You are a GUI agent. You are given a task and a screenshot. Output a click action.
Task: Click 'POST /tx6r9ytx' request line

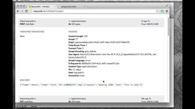27,24
